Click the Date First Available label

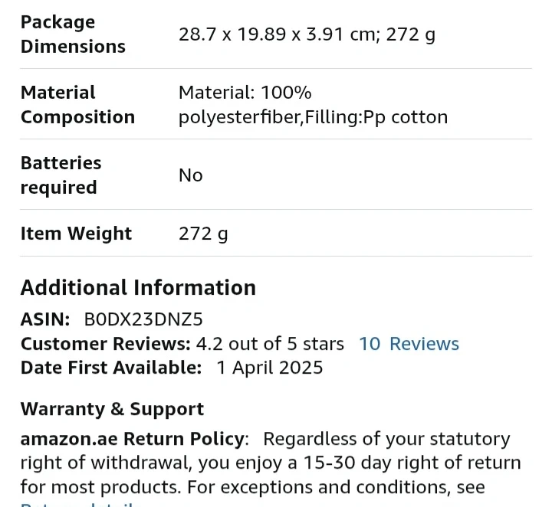coord(111,368)
